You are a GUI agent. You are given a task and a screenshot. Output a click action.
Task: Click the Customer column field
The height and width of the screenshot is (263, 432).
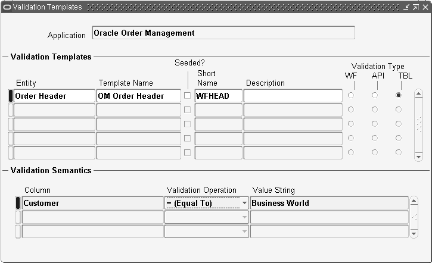coord(93,203)
